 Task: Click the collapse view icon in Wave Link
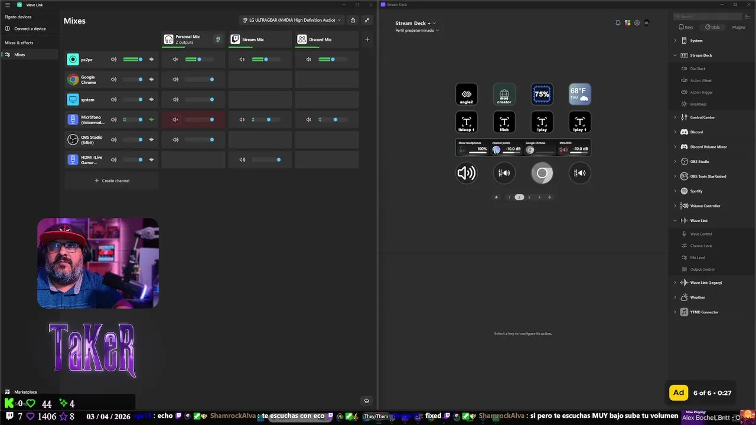pos(367,20)
